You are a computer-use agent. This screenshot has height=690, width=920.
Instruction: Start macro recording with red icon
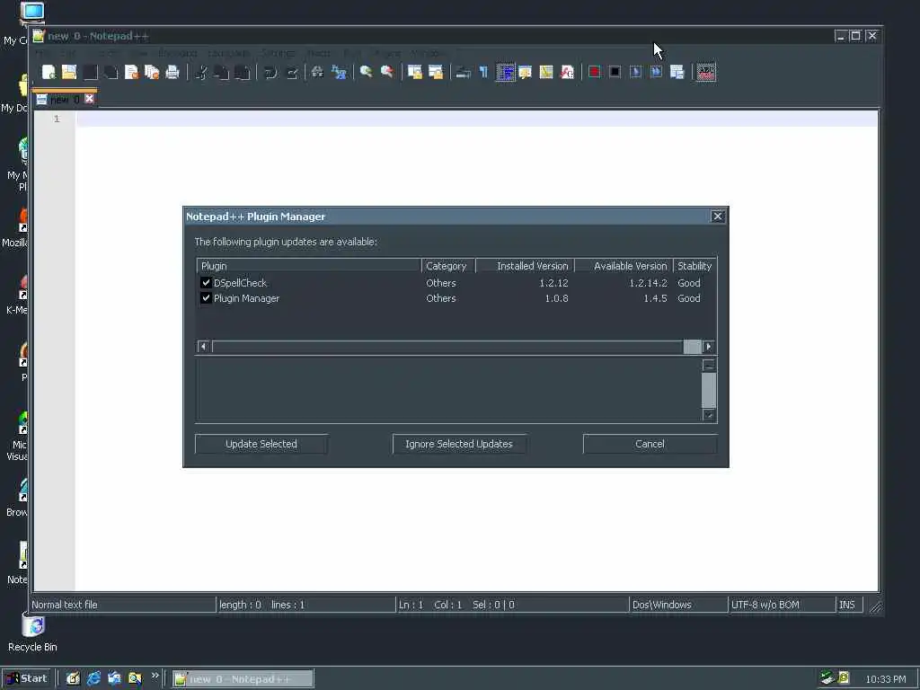pos(595,72)
